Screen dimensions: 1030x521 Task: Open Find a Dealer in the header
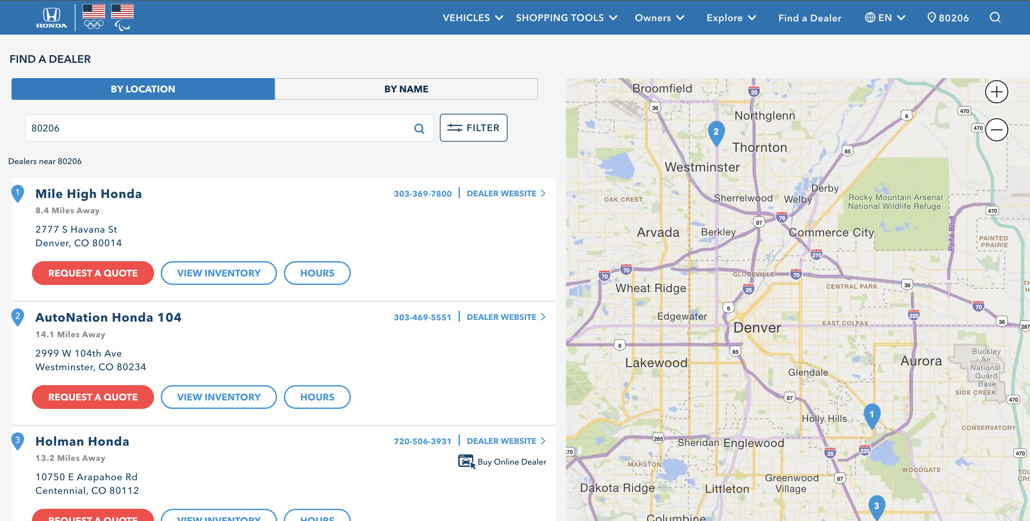coord(810,18)
